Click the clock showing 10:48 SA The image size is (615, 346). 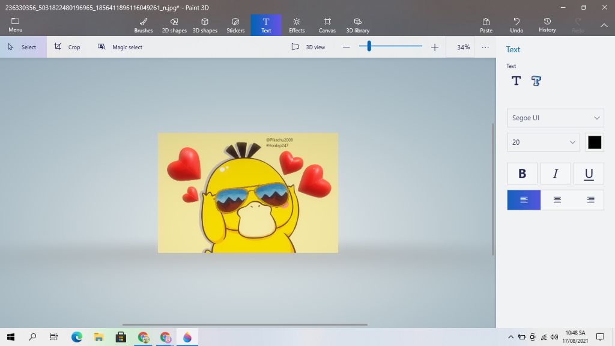pyautogui.click(x=575, y=336)
